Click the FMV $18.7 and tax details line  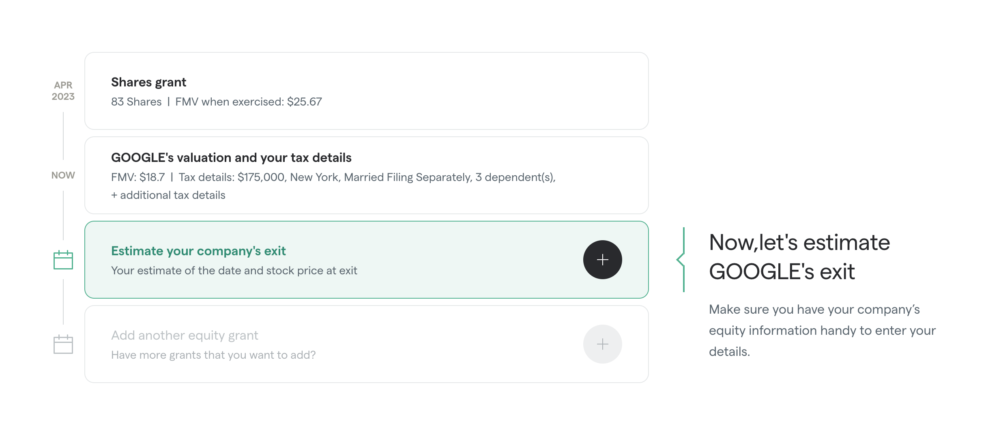point(333,177)
